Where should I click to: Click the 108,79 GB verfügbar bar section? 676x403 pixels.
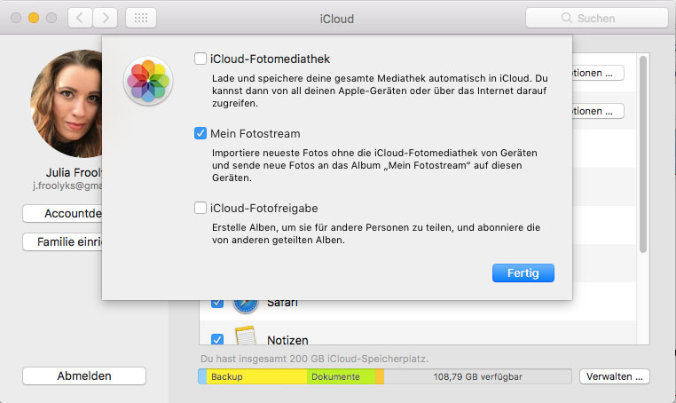(477, 376)
